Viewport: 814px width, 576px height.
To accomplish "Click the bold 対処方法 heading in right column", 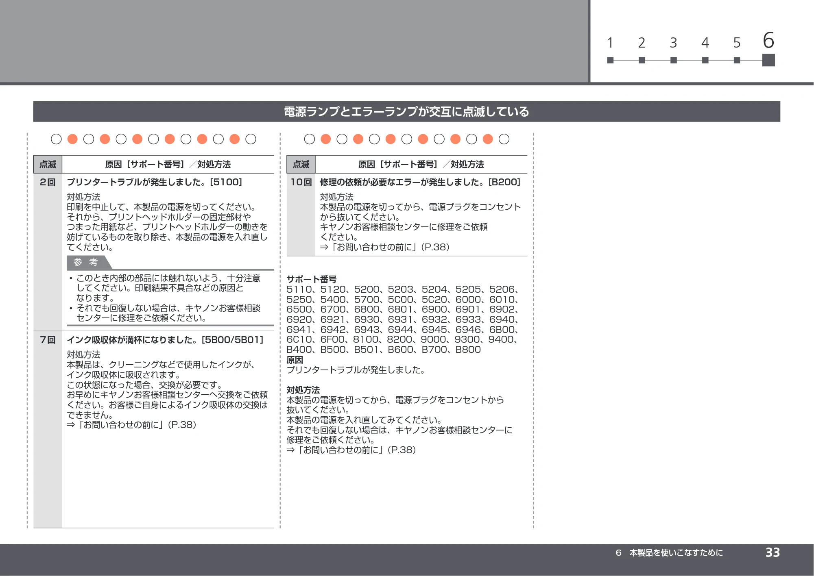I will 303,390.
